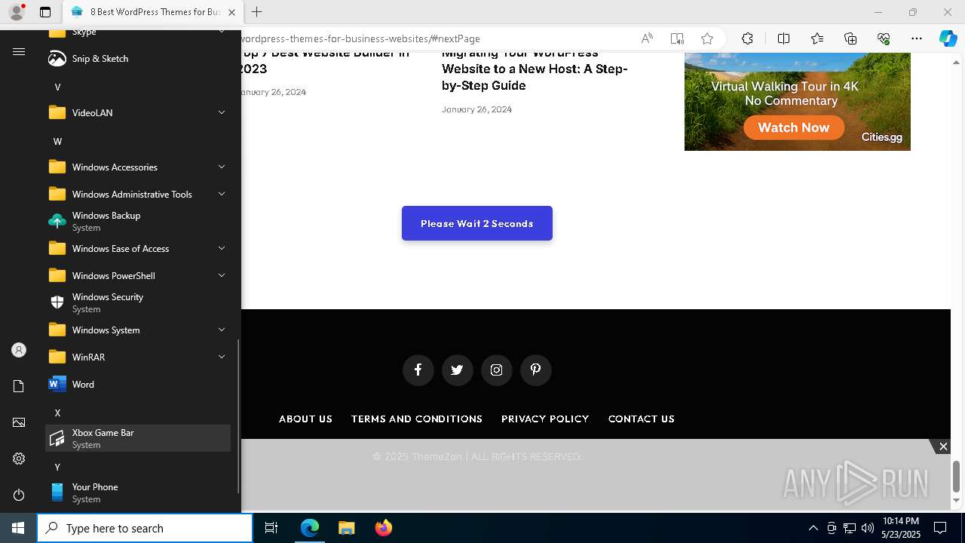Toggle Edge split screen
This screenshot has height=543, width=965.
click(x=783, y=38)
